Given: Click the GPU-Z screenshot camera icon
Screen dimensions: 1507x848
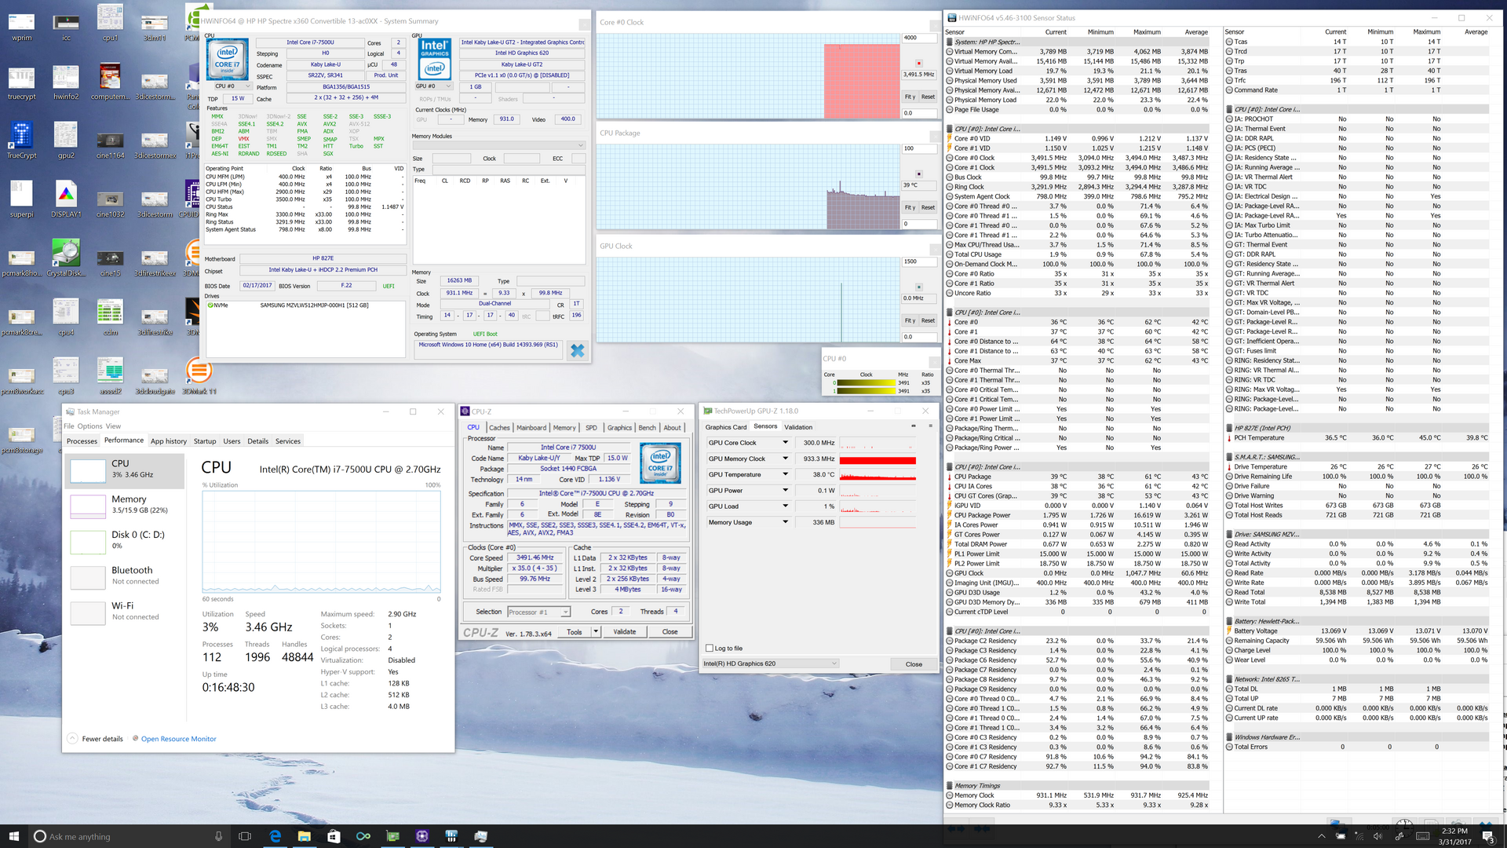Looking at the screenshot, I should pyautogui.click(x=913, y=426).
